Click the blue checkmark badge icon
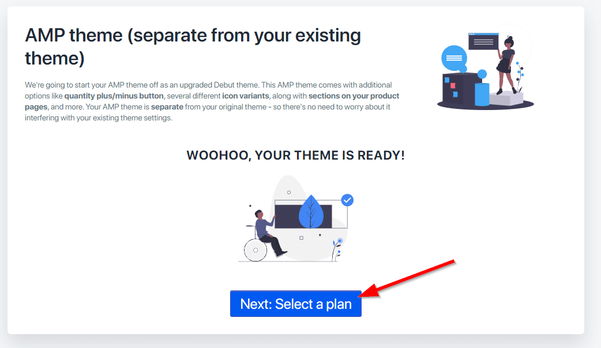Screen dimensions: 601x348 coord(347,200)
